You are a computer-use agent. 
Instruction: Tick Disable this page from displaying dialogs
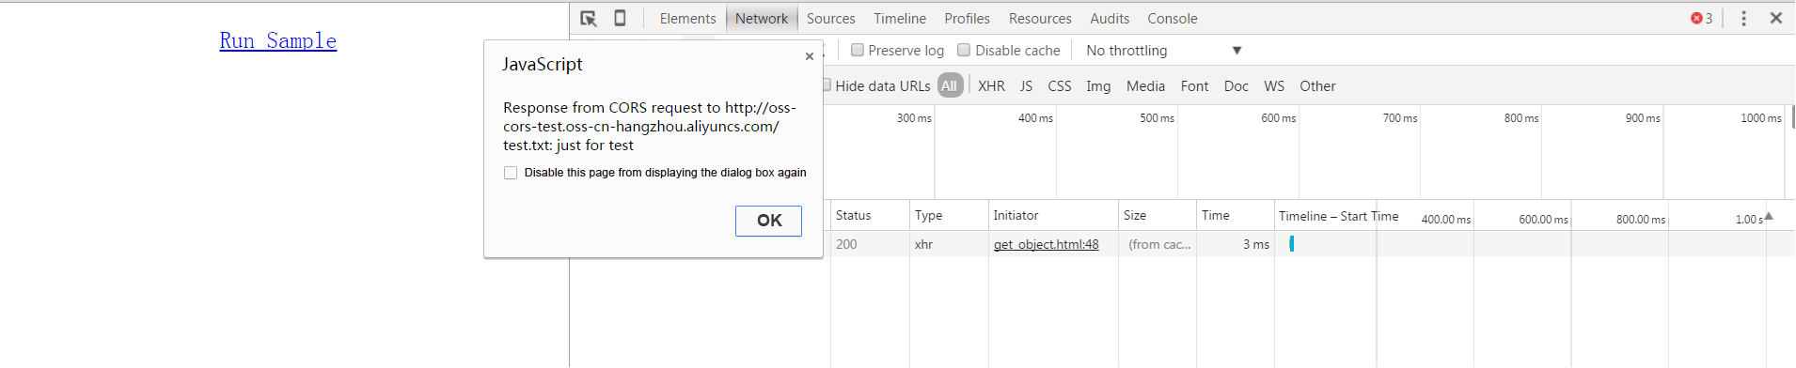(x=511, y=173)
